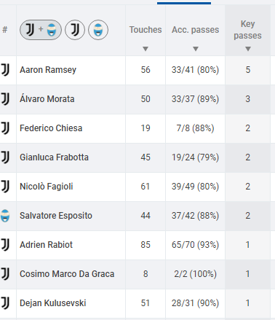Filter players by Juventus only
Screen dimensions: 275x320
pos(75,30)
